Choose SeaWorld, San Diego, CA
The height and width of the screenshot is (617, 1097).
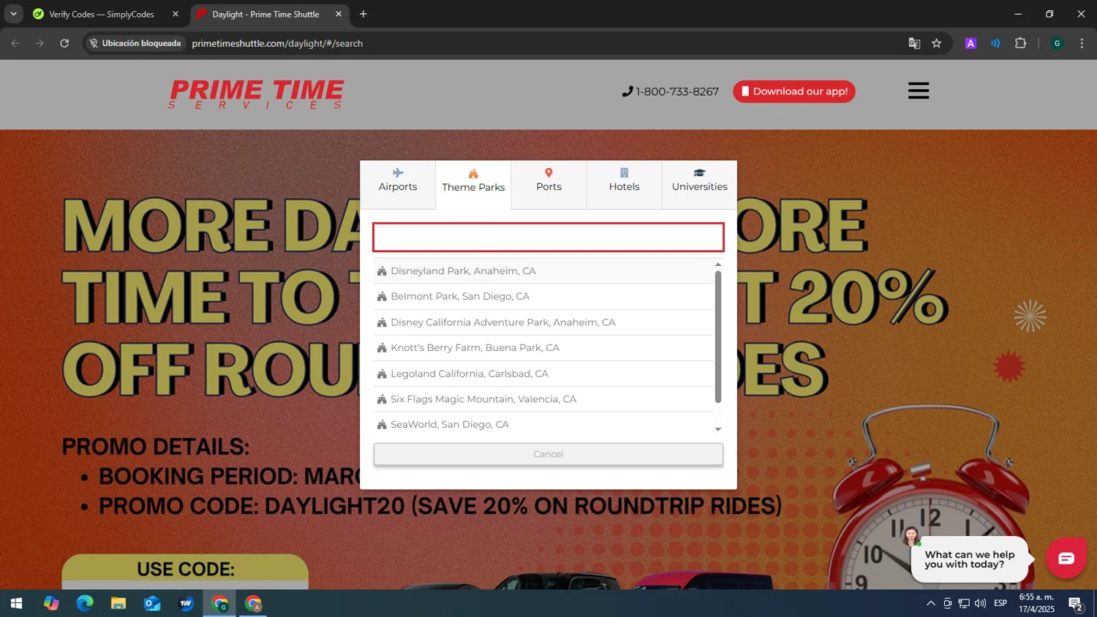(x=543, y=425)
